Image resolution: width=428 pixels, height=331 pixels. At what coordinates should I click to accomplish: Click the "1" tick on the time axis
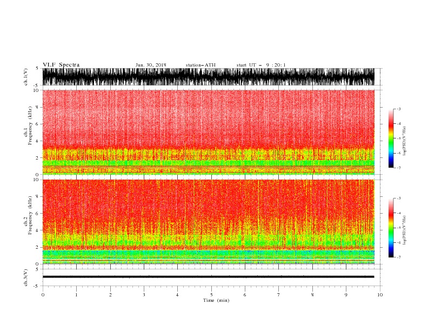coord(76,295)
